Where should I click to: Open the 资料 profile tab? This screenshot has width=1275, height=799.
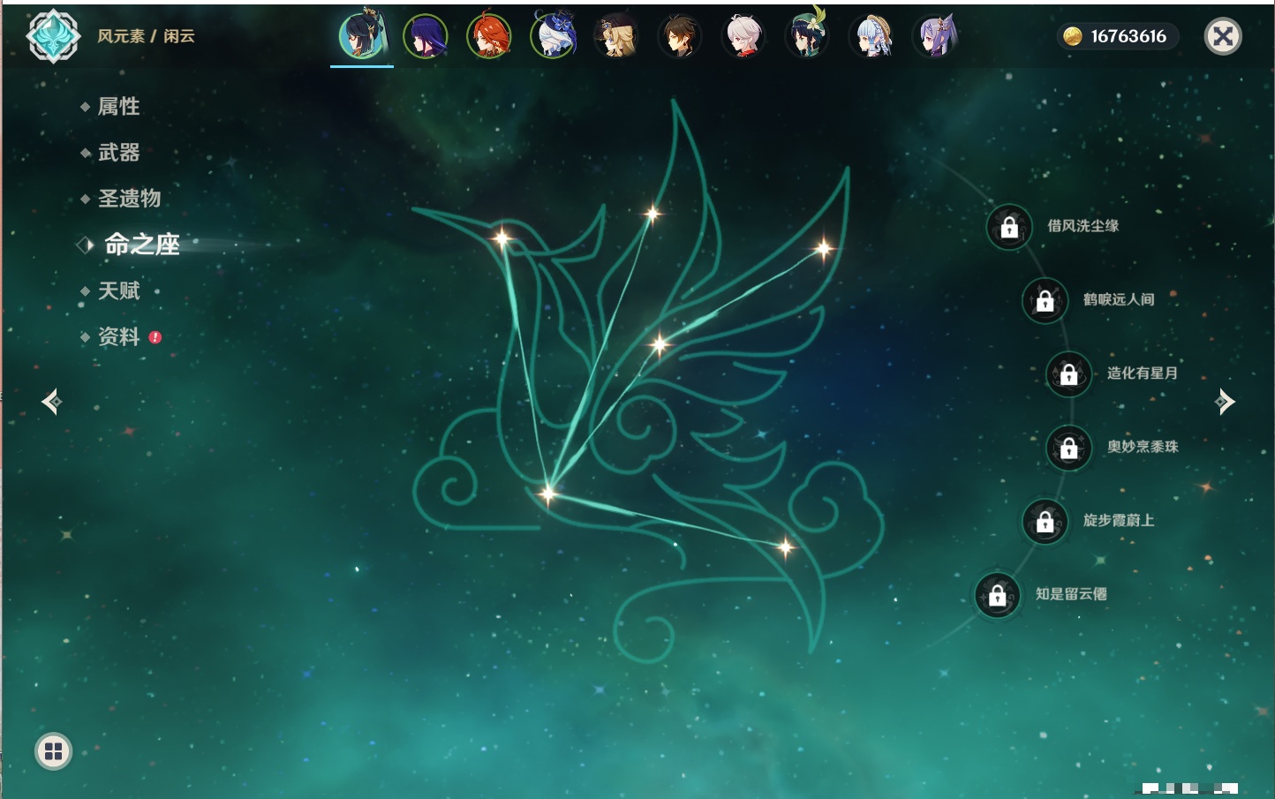(118, 336)
